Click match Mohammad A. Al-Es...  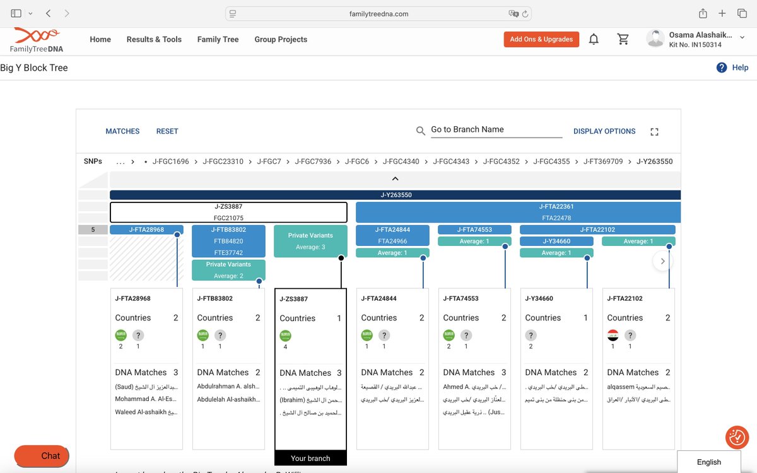[146, 399]
